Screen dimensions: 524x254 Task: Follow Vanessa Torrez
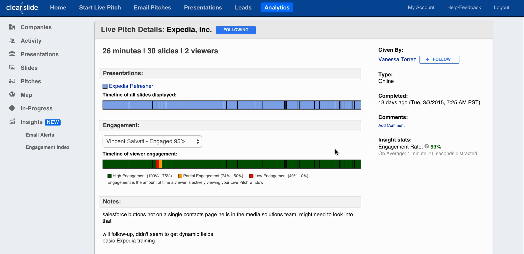(x=439, y=59)
